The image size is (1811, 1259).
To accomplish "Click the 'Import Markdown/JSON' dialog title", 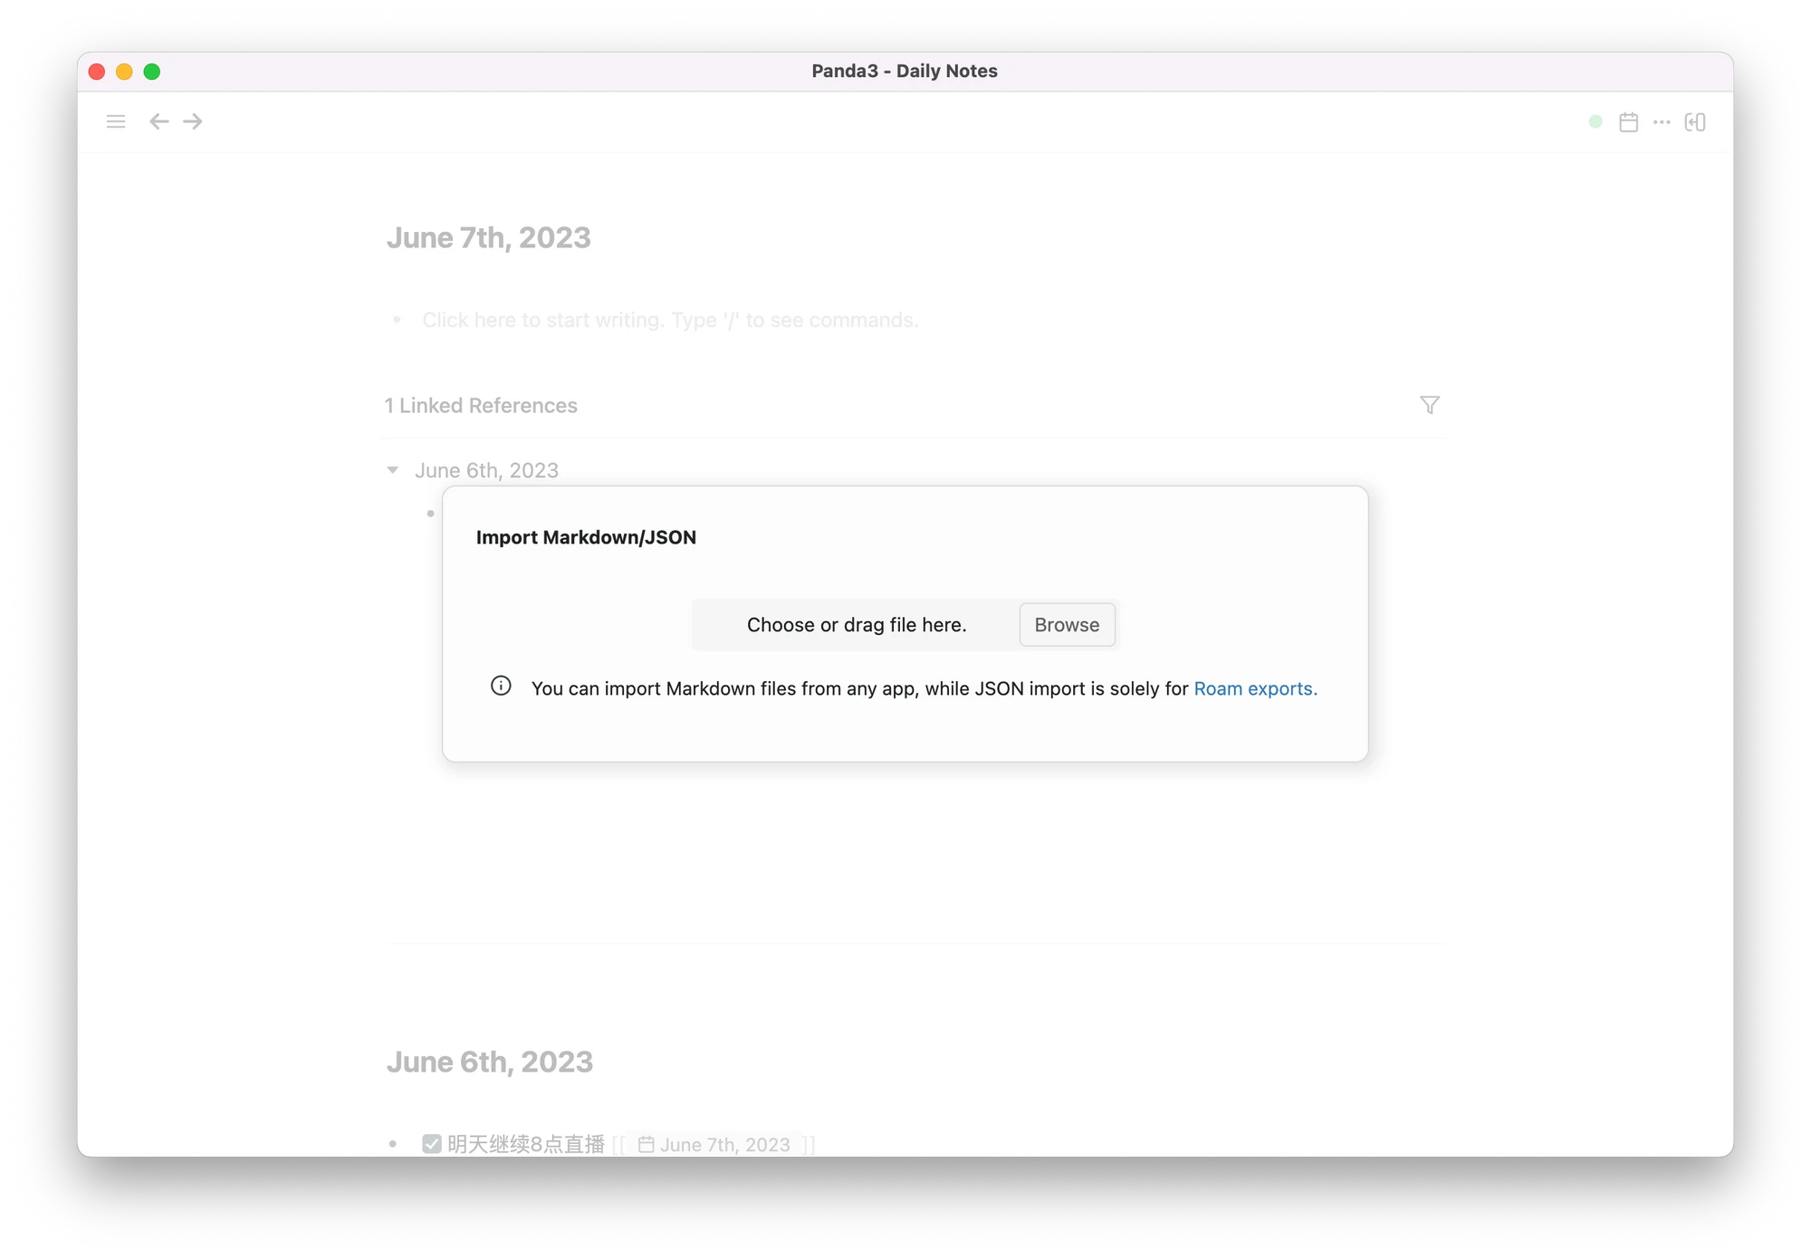I will click(x=586, y=537).
